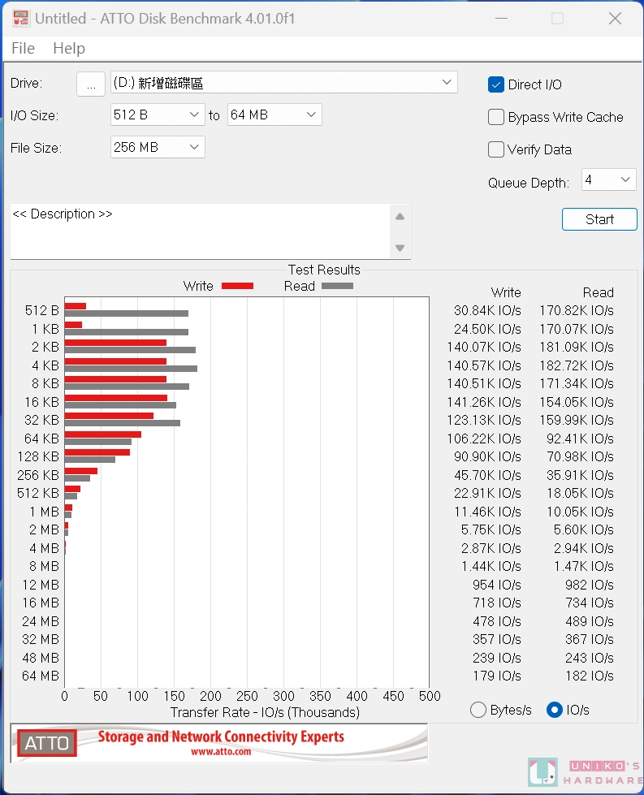The image size is (644, 795).
Task: Click the 128 KB row label
Action: click(x=38, y=457)
